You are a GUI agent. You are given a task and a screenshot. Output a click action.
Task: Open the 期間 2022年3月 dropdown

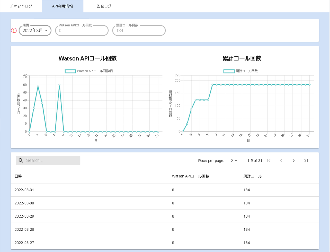pyautogui.click(x=35, y=31)
